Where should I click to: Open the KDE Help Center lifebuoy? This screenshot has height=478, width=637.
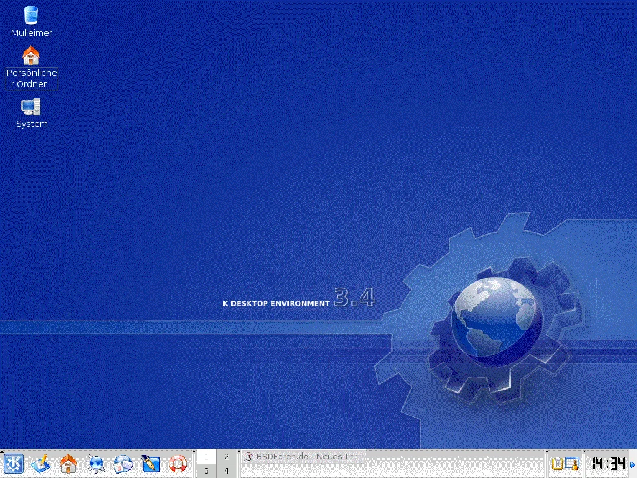[x=178, y=464]
